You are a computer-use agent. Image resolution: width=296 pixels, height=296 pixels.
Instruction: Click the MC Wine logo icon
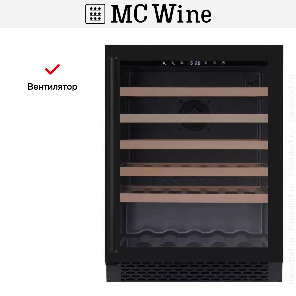pos(95,14)
